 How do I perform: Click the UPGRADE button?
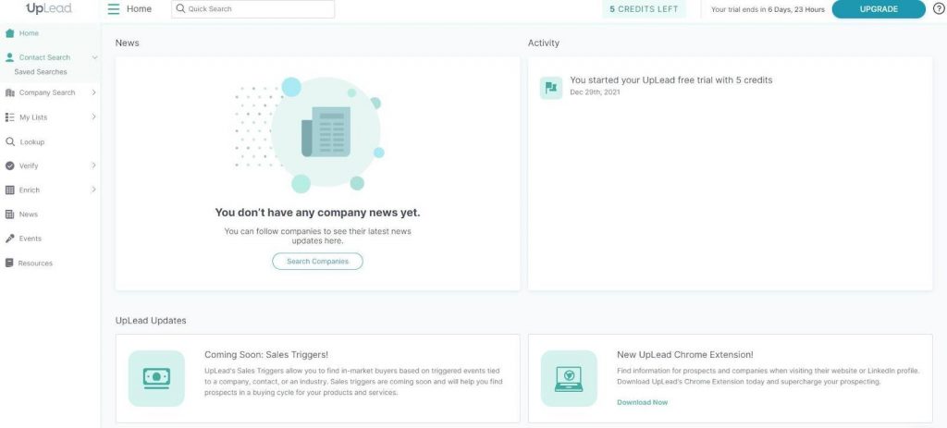coord(879,9)
